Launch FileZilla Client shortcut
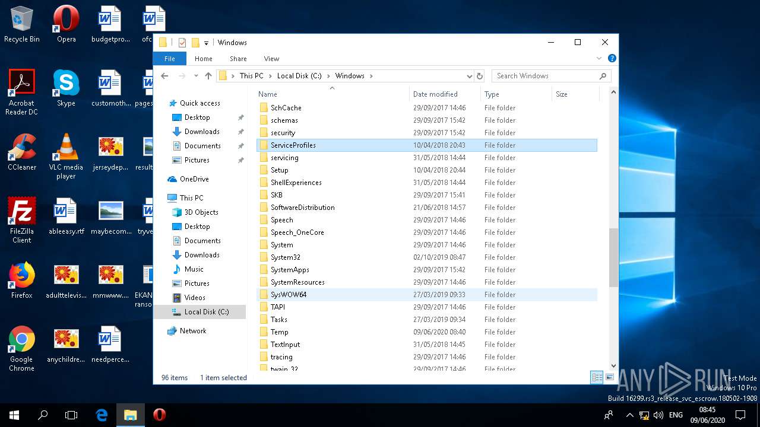Viewport: 760px width, 427px height. [21, 220]
